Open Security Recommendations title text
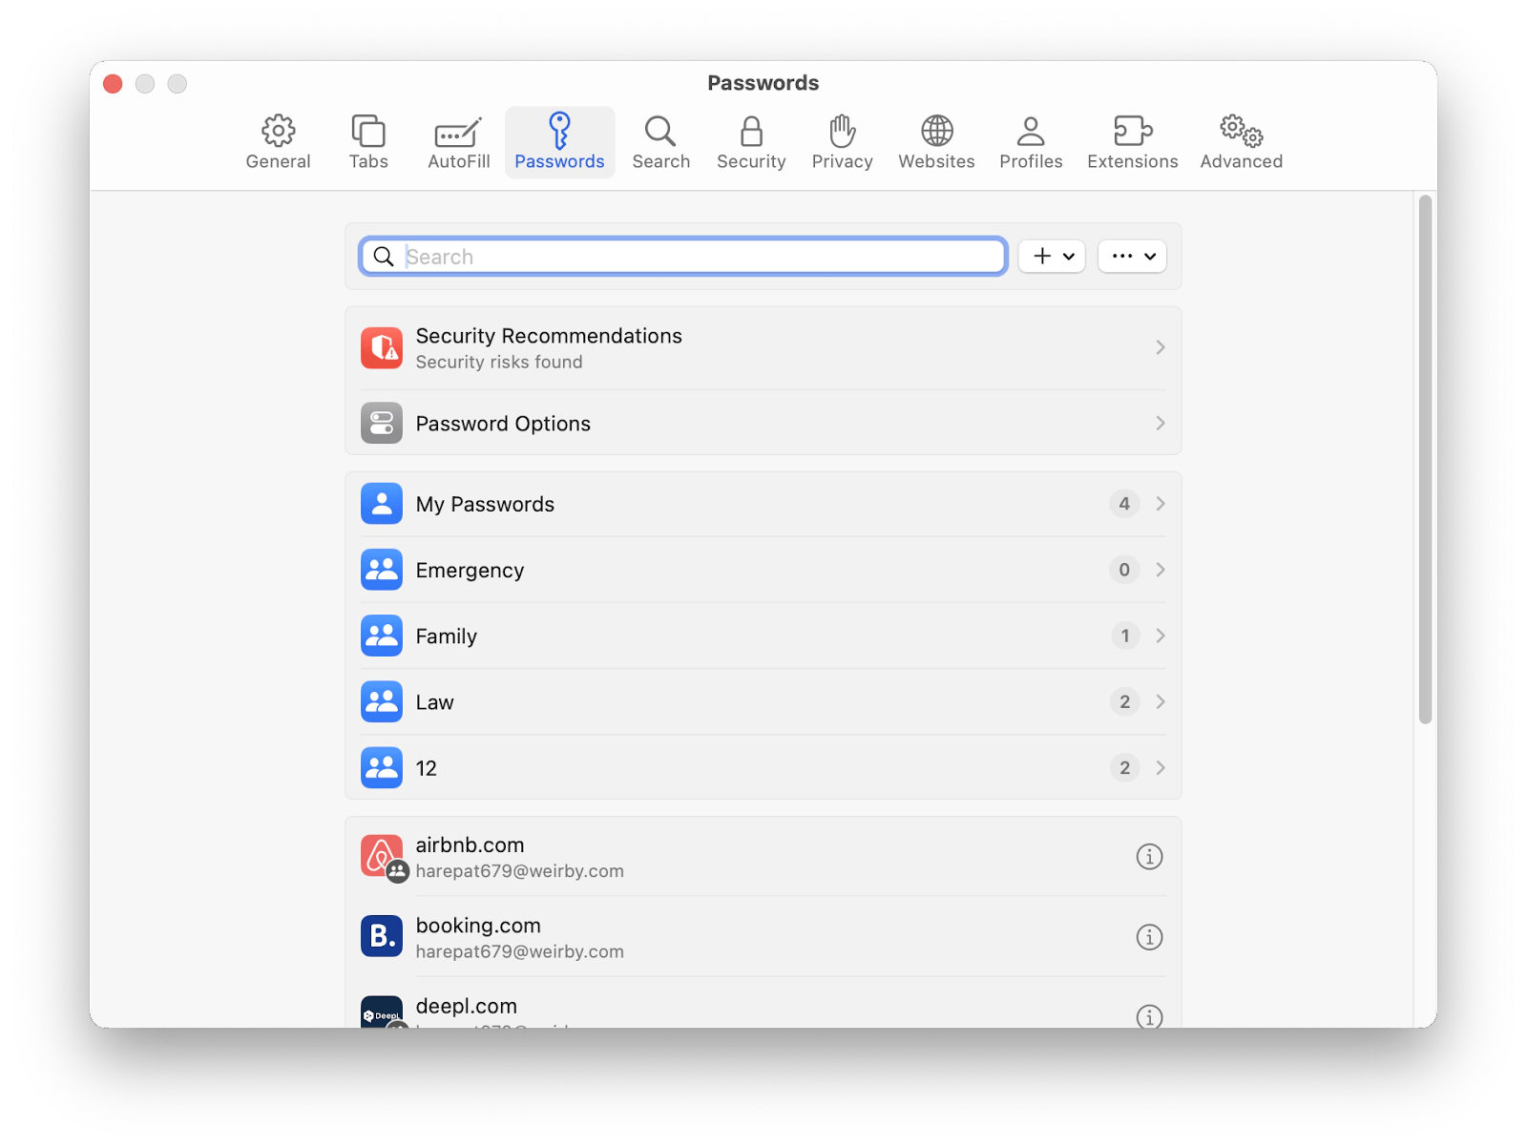Image resolution: width=1527 pixels, height=1147 pixels. [549, 336]
